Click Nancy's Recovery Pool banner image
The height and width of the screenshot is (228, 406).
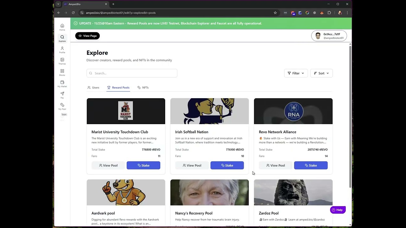pyautogui.click(x=210, y=193)
